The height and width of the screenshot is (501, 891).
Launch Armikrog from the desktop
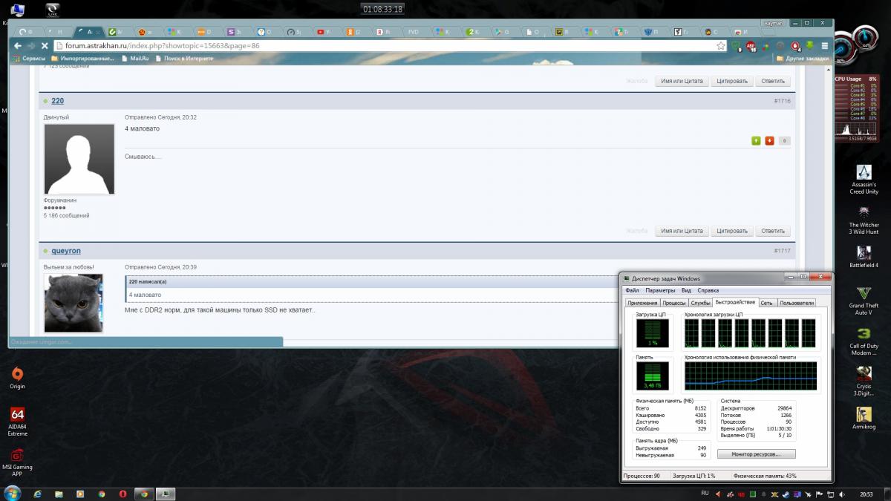[864, 418]
